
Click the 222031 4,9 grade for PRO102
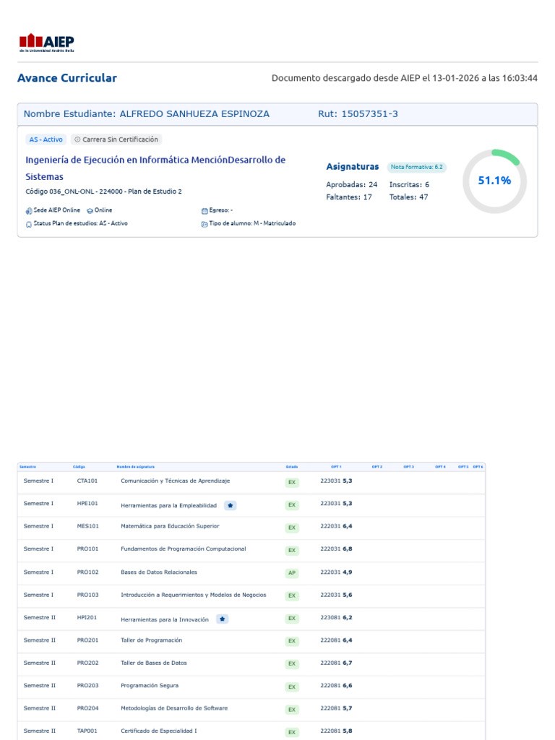336,572
